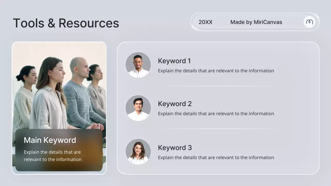Image resolution: width=331 pixels, height=186 pixels.
Task: Select the divider line below Keyword 2
Action: (x=224, y=128)
